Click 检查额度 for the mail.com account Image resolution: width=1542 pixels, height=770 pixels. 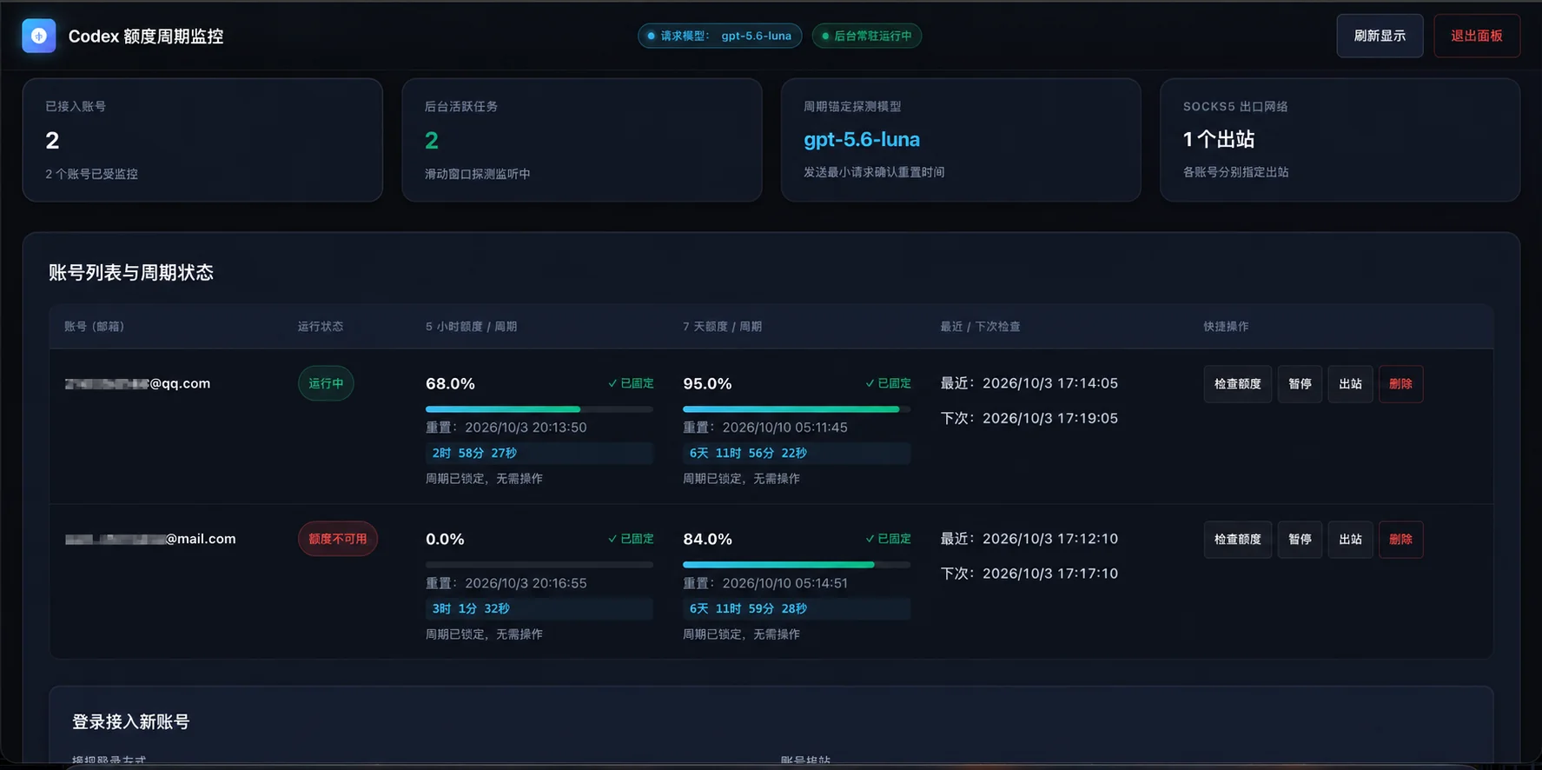1238,539
